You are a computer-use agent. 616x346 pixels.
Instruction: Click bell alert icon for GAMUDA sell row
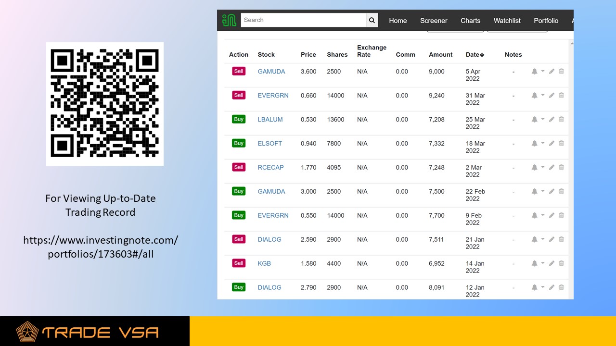pos(534,72)
